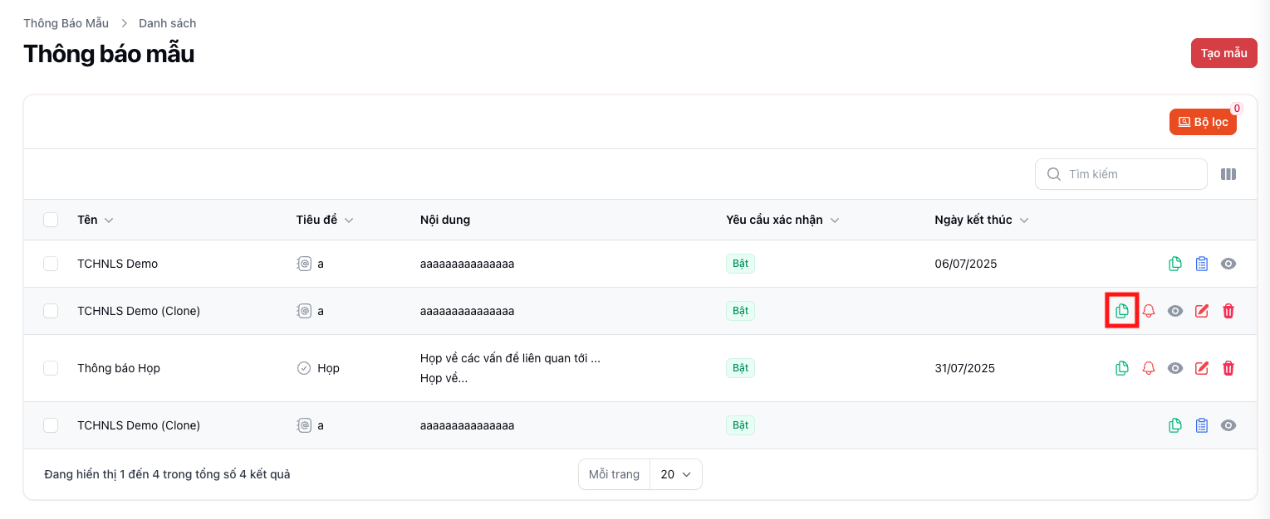Sort by the Tên column header
Screen dimensions: 1270x519
coord(95,220)
